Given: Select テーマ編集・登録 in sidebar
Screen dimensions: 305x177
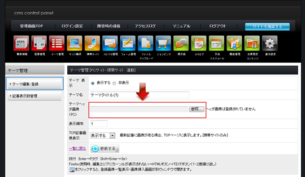Looking at the screenshot, I should pos(35,84).
